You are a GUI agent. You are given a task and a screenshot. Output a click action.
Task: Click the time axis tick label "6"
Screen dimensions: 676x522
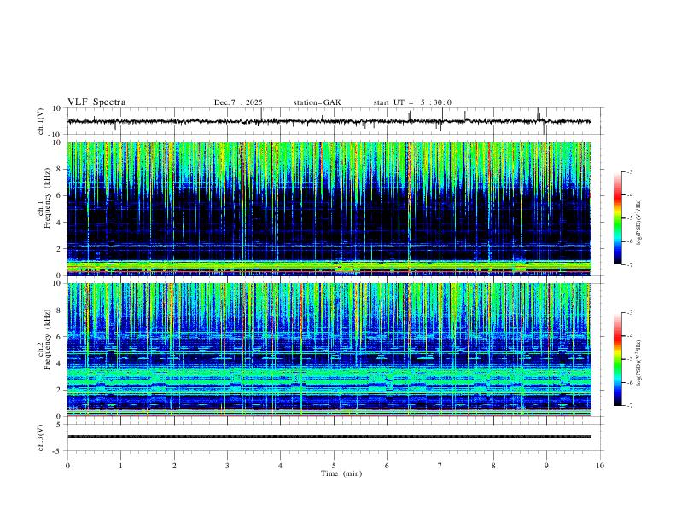(388, 466)
